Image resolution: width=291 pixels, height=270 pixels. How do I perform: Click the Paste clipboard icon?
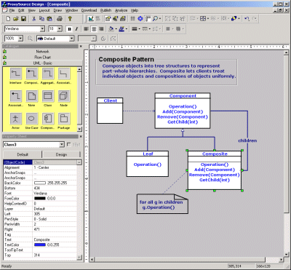tap(49, 19)
